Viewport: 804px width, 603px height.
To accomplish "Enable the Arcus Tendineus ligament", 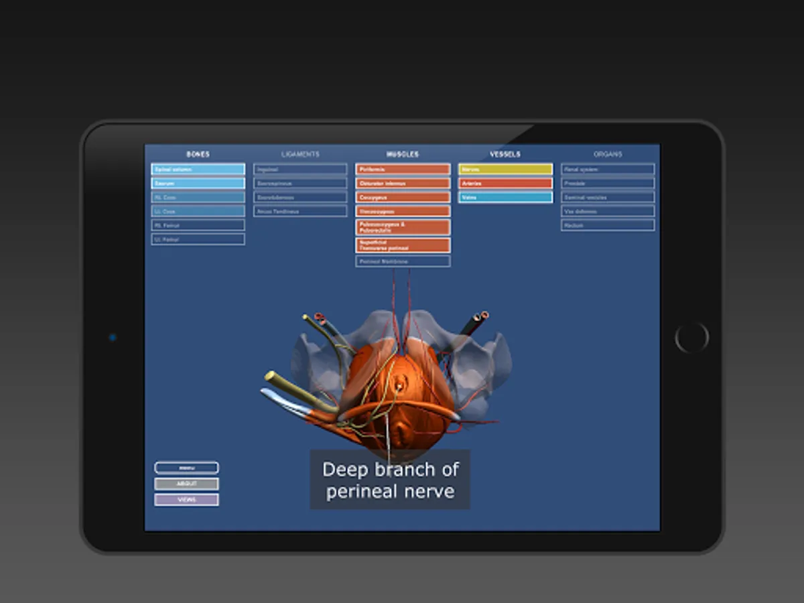I will pos(299,211).
